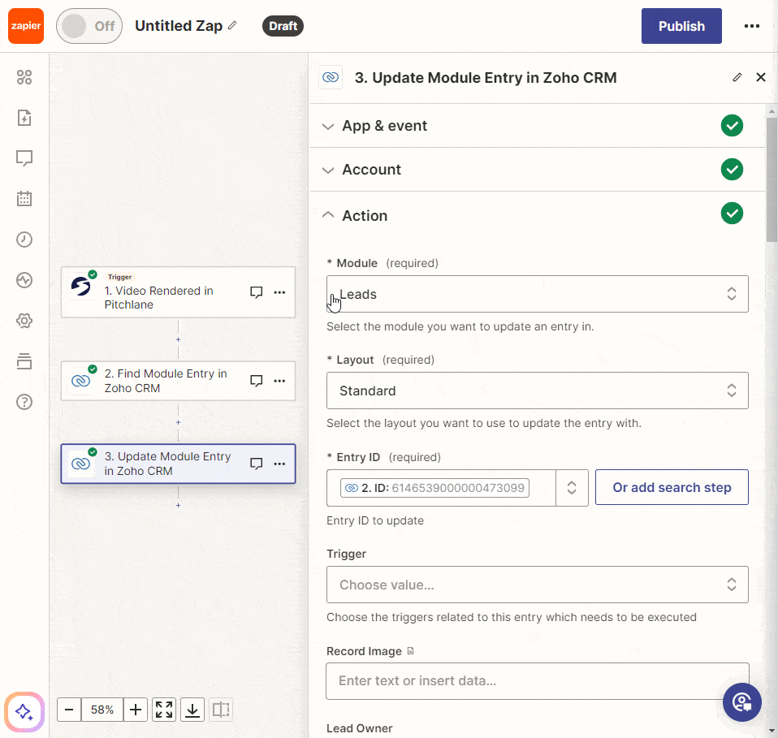Click the panel vertical scrollbar
This screenshot has height=738, width=778.
[x=771, y=179]
